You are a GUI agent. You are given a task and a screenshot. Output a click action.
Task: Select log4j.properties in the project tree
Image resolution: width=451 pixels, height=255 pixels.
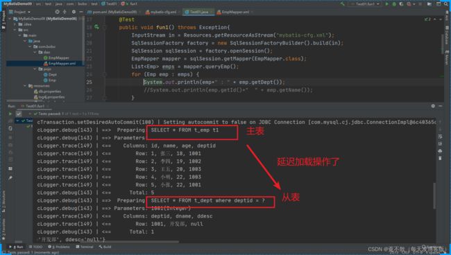49,97
